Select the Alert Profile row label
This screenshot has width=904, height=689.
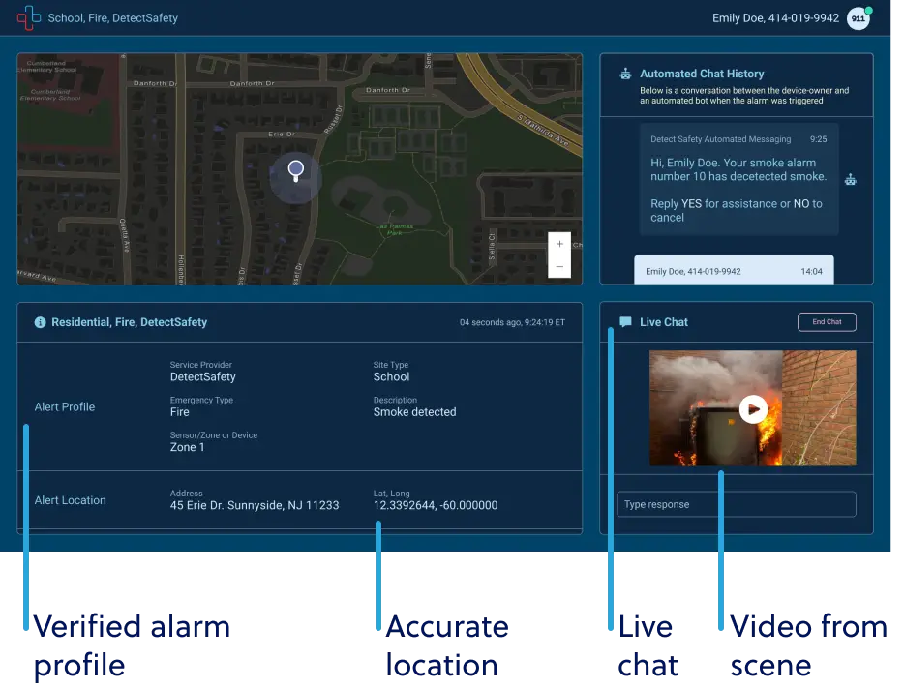(x=65, y=407)
